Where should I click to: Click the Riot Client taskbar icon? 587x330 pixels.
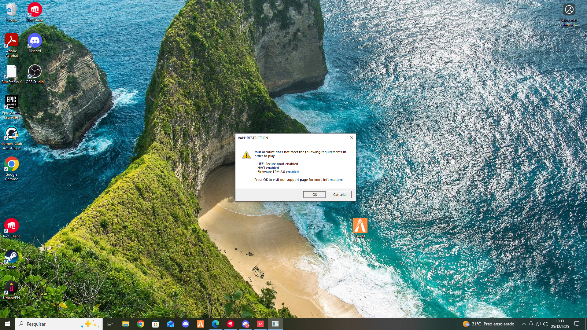coord(231,324)
